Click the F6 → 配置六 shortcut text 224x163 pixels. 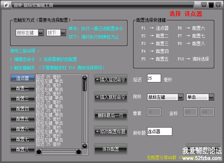click(x=191, y=28)
